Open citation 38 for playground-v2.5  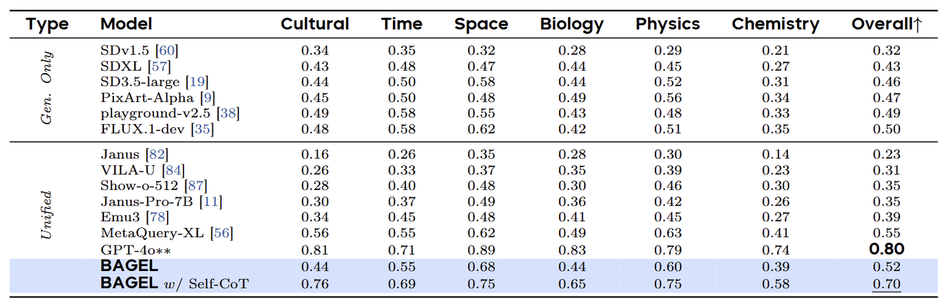228,113
